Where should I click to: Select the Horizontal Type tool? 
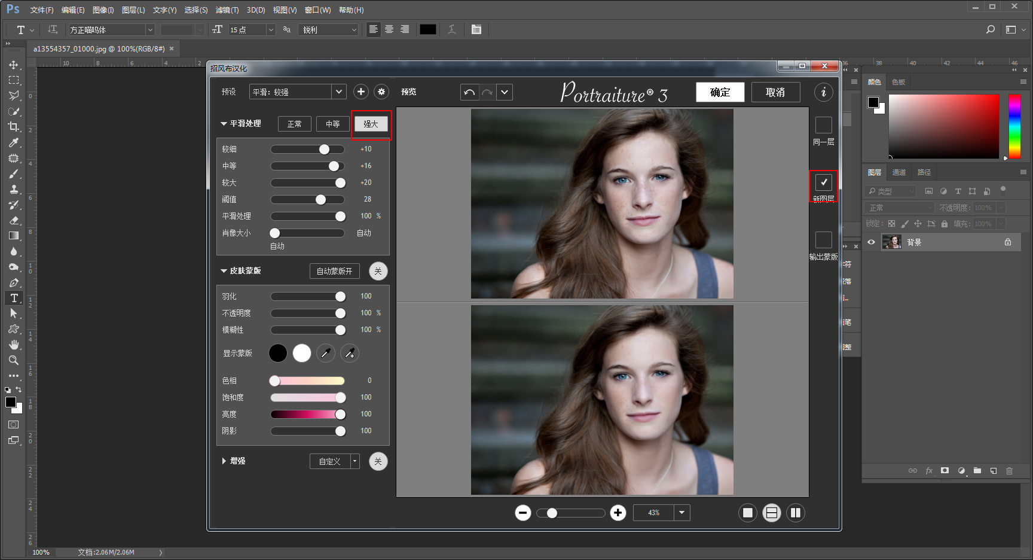[14, 298]
